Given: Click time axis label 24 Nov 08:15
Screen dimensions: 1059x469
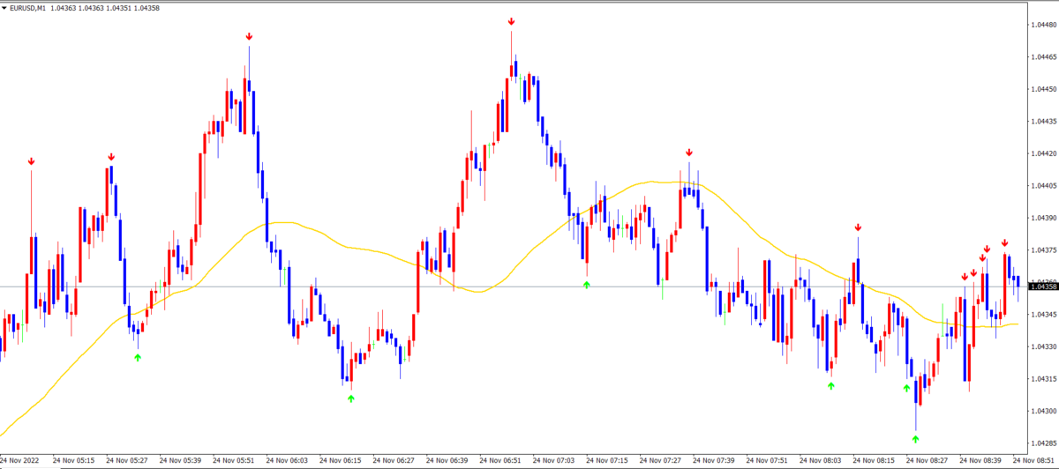Looking at the screenshot, I should [x=875, y=460].
